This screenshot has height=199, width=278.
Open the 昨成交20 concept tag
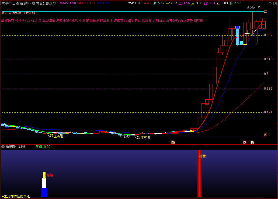click(x=121, y=20)
